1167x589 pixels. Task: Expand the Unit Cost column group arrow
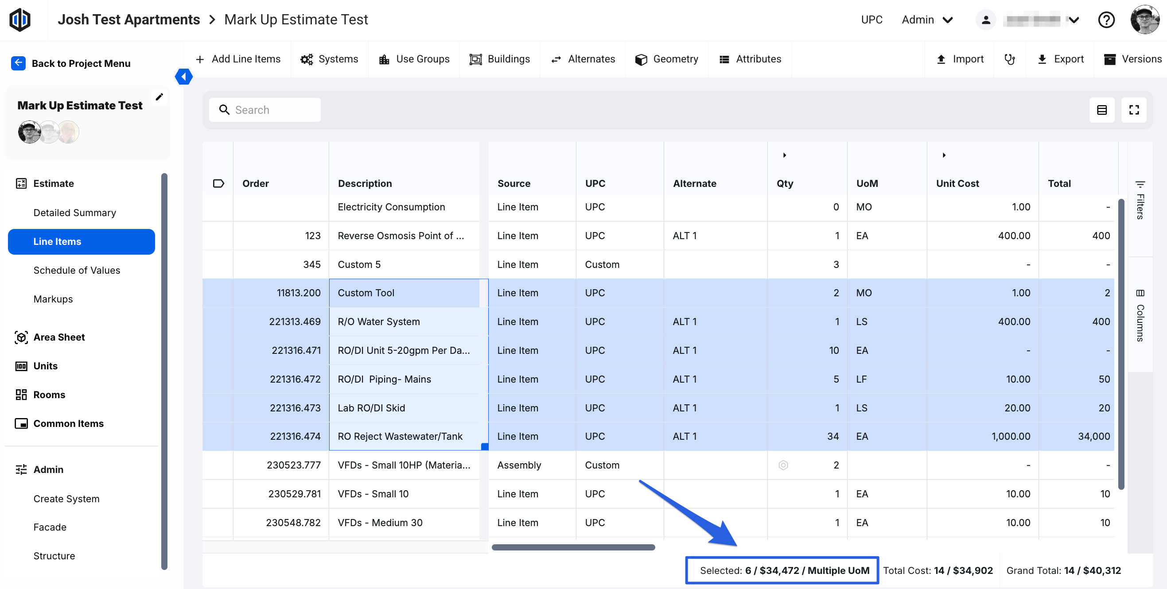pyautogui.click(x=944, y=155)
